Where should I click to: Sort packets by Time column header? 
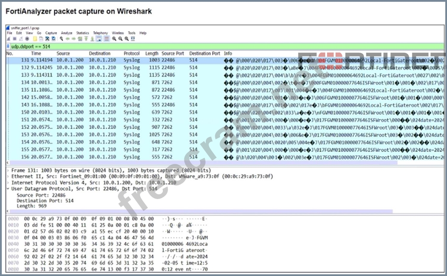(36, 53)
